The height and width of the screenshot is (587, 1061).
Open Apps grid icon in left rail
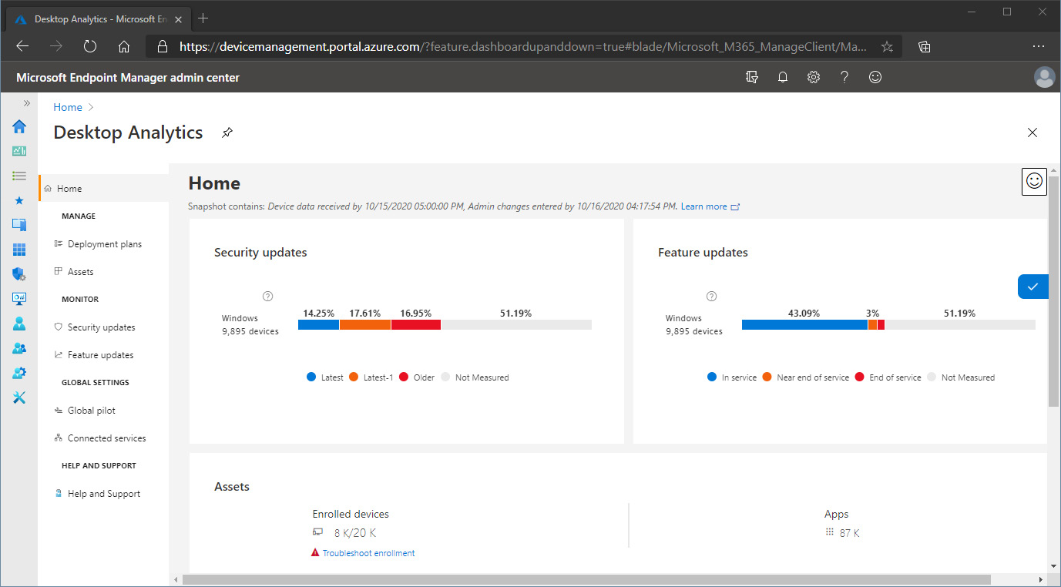coord(19,250)
